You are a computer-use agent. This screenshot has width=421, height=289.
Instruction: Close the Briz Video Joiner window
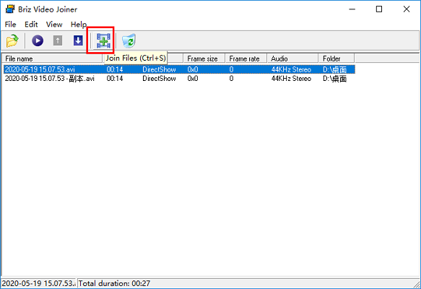(x=407, y=9)
